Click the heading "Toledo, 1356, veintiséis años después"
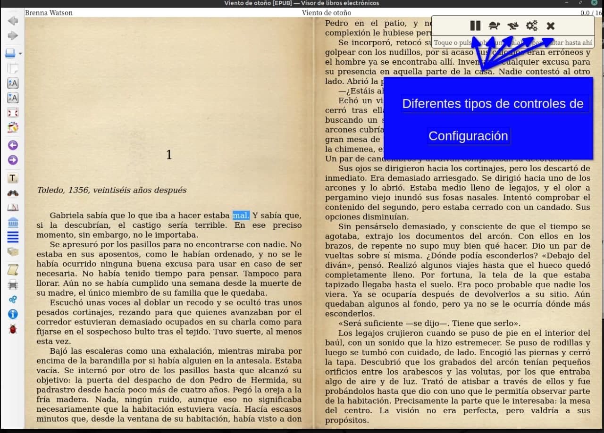Viewport: 604px width, 433px height. pyautogui.click(x=112, y=190)
